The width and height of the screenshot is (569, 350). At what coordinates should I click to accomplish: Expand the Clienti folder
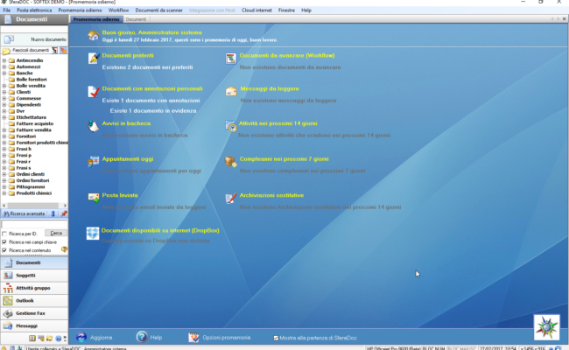coord(4,92)
